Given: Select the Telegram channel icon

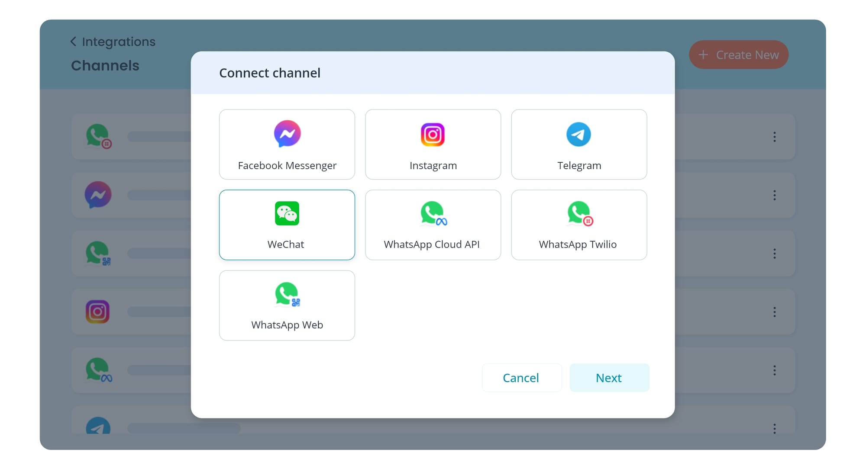Looking at the screenshot, I should click(579, 134).
